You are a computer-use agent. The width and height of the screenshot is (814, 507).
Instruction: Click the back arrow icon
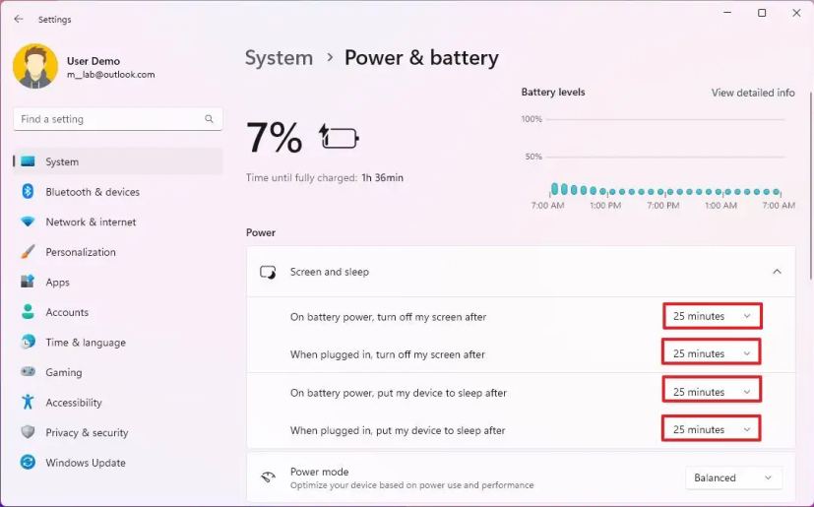(x=18, y=19)
